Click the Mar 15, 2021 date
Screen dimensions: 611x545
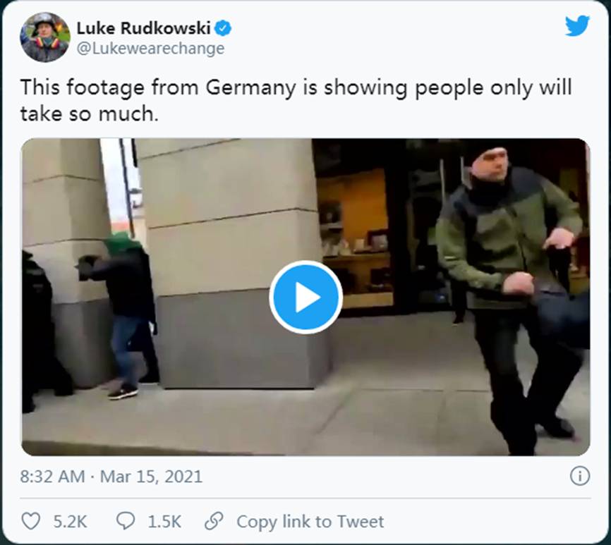151,477
